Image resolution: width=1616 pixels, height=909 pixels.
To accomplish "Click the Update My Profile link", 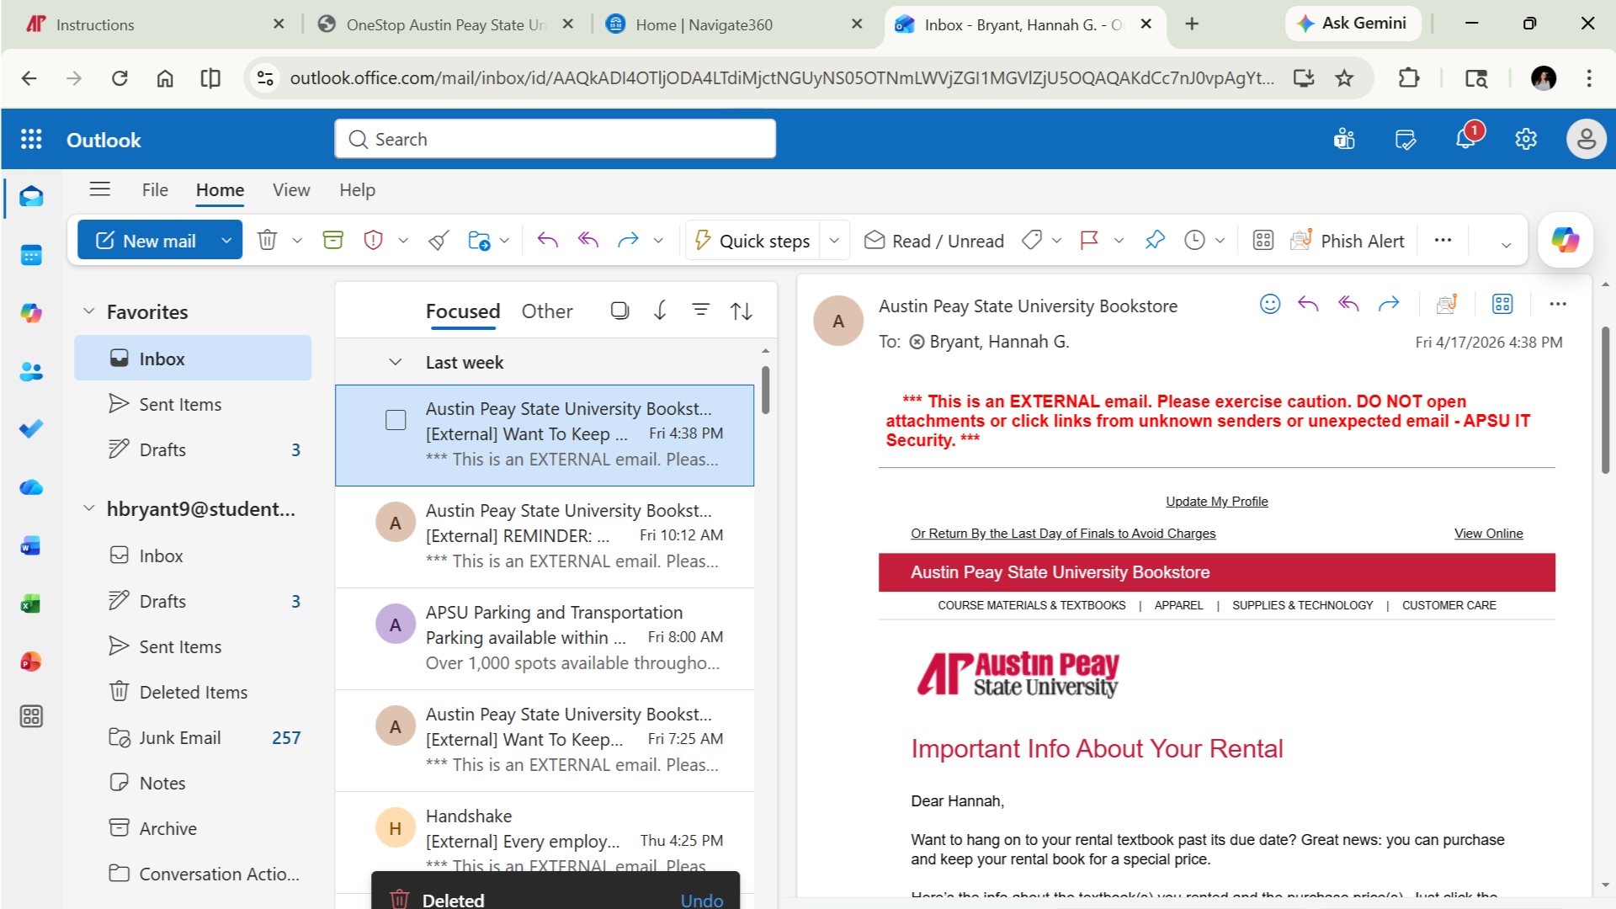I will click(1216, 501).
